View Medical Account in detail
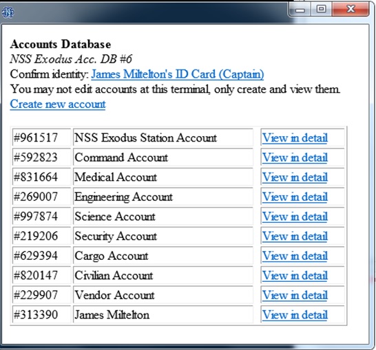Screen dimensions: 376x350 pyautogui.click(x=295, y=177)
